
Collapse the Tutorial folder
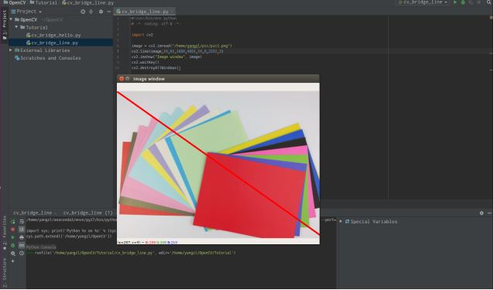pyautogui.click(x=16, y=27)
